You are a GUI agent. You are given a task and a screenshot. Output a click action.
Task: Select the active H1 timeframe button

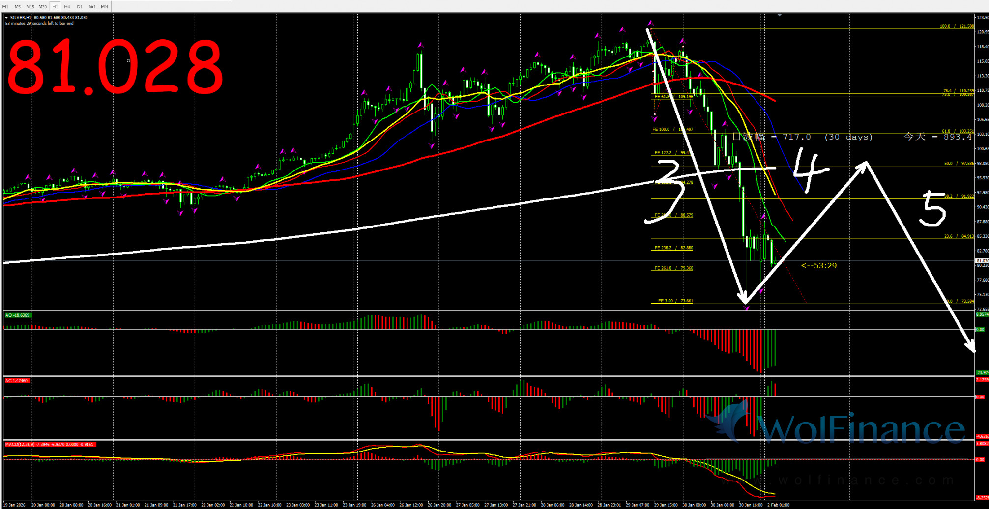point(55,7)
